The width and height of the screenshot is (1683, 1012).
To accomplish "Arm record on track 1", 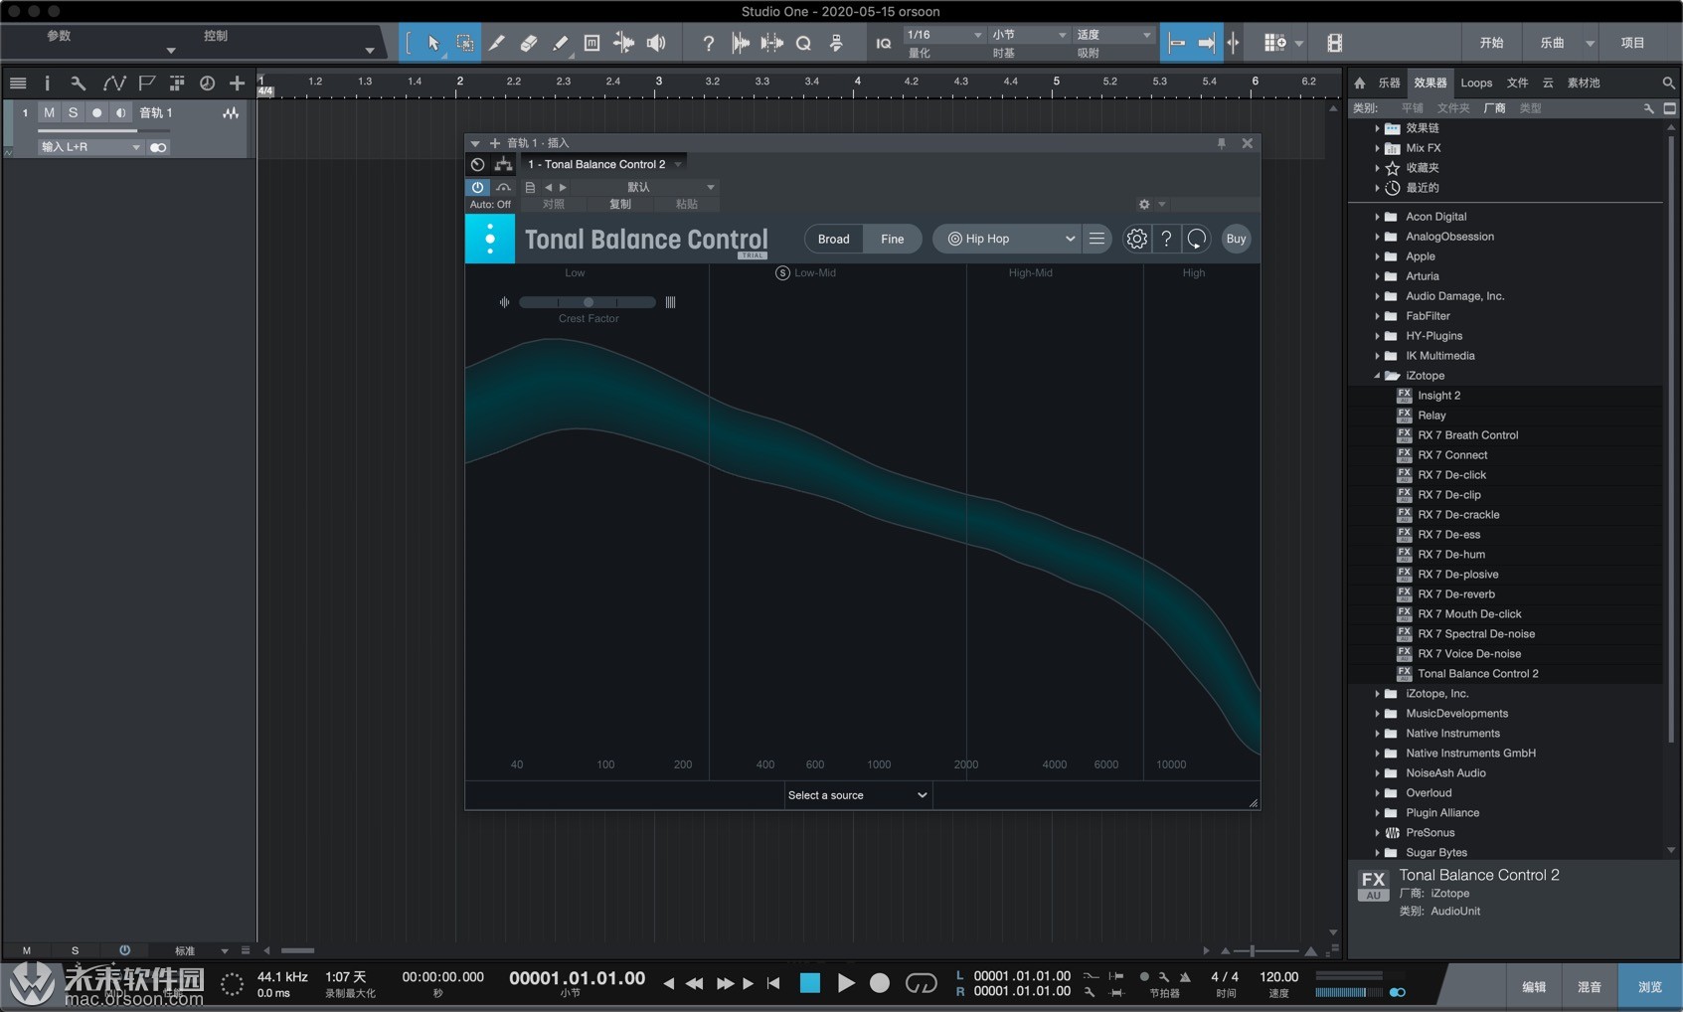I will 96,112.
